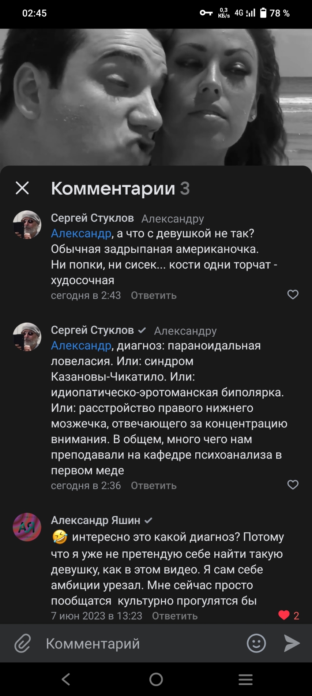Reply to the 2:36 comment
Screen dimensions: 312x696
(154, 486)
